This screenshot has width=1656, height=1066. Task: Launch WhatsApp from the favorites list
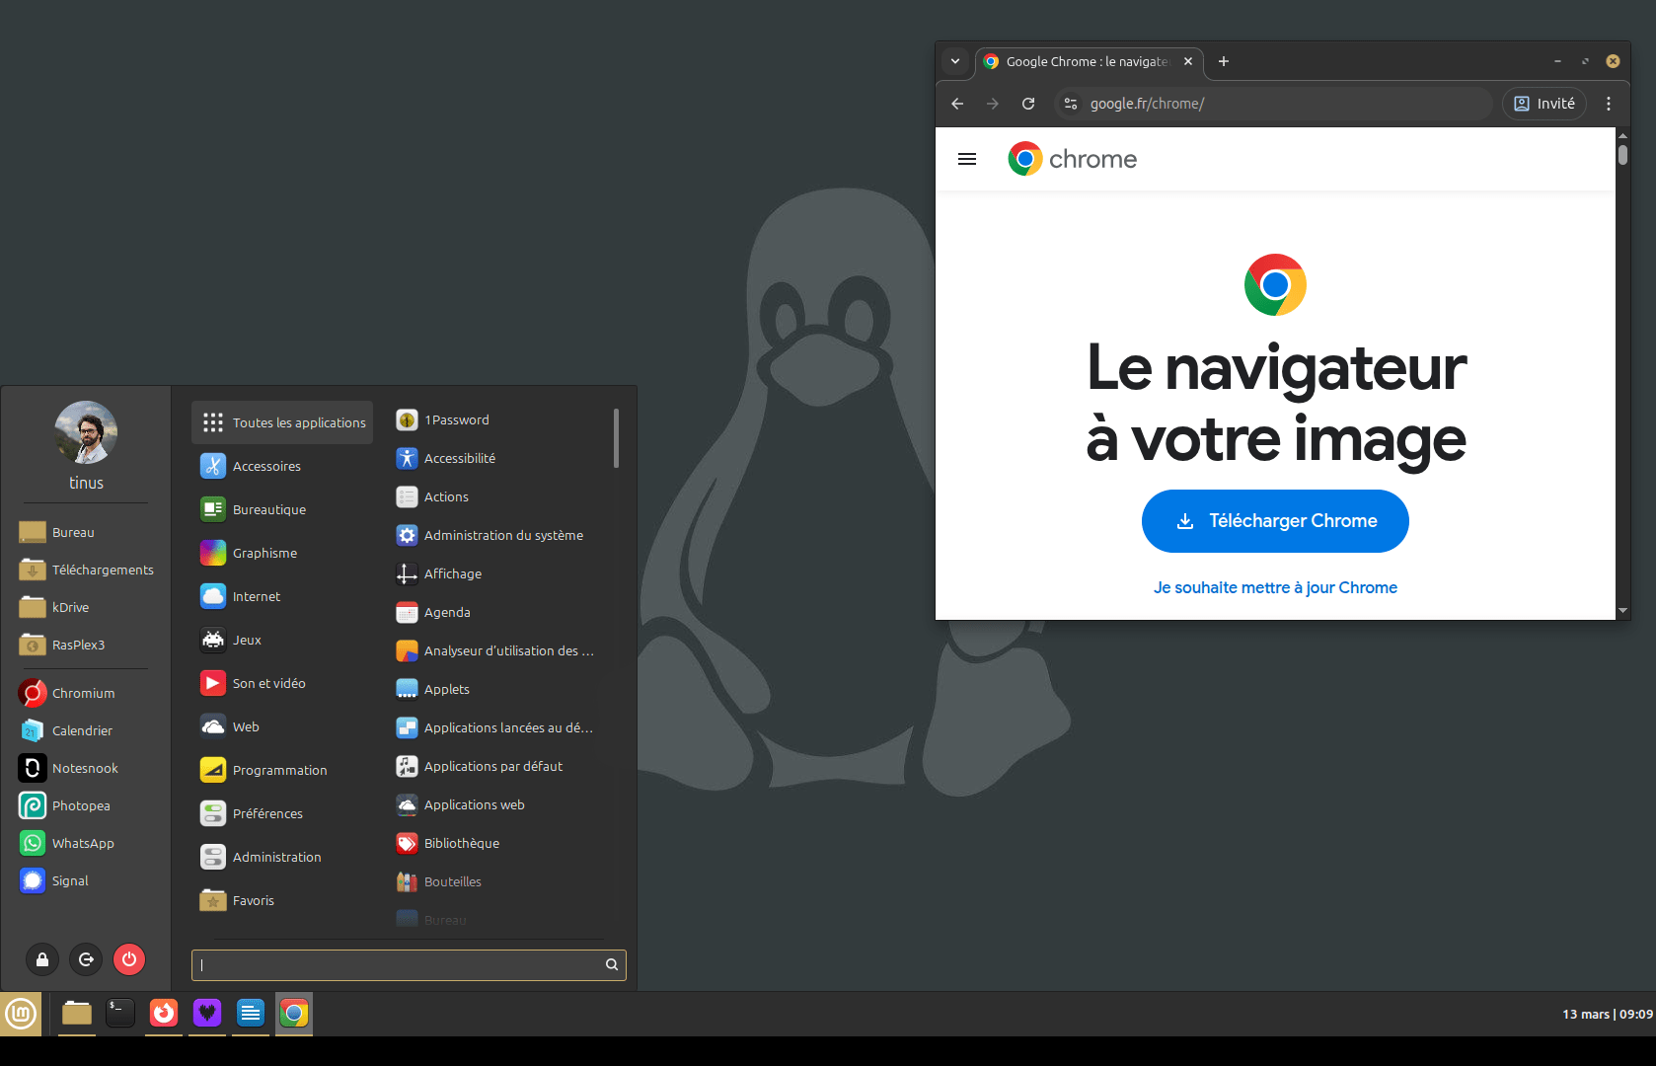point(83,843)
